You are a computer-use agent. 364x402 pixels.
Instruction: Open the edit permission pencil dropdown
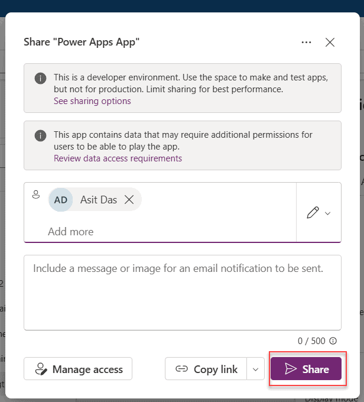point(318,212)
